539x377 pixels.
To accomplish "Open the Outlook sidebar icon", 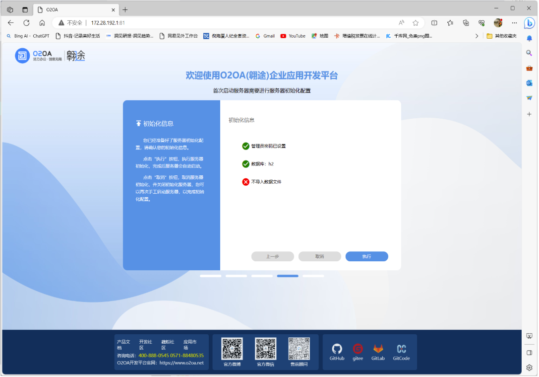I will click(x=529, y=83).
